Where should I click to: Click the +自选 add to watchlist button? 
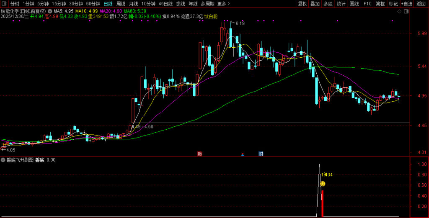click(x=406, y=4)
